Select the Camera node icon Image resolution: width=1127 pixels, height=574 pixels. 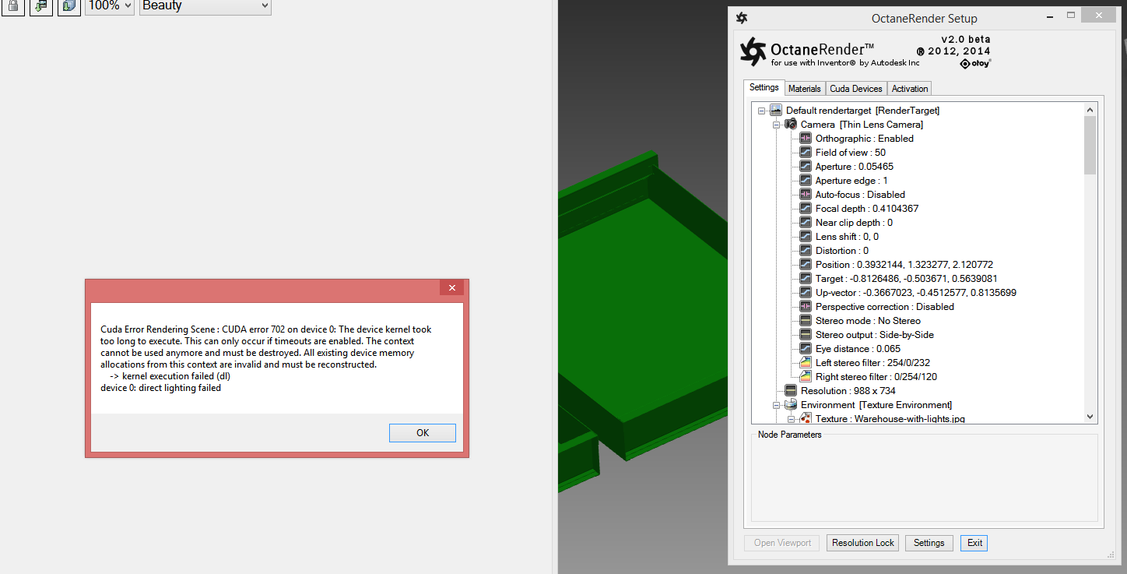click(791, 125)
